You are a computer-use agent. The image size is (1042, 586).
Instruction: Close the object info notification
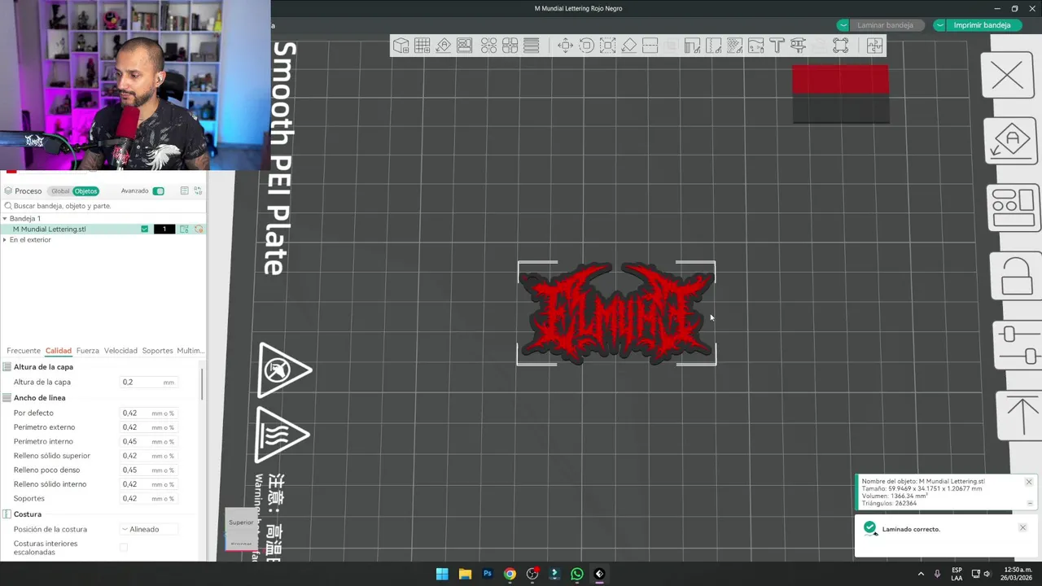pyautogui.click(x=1029, y=482)
